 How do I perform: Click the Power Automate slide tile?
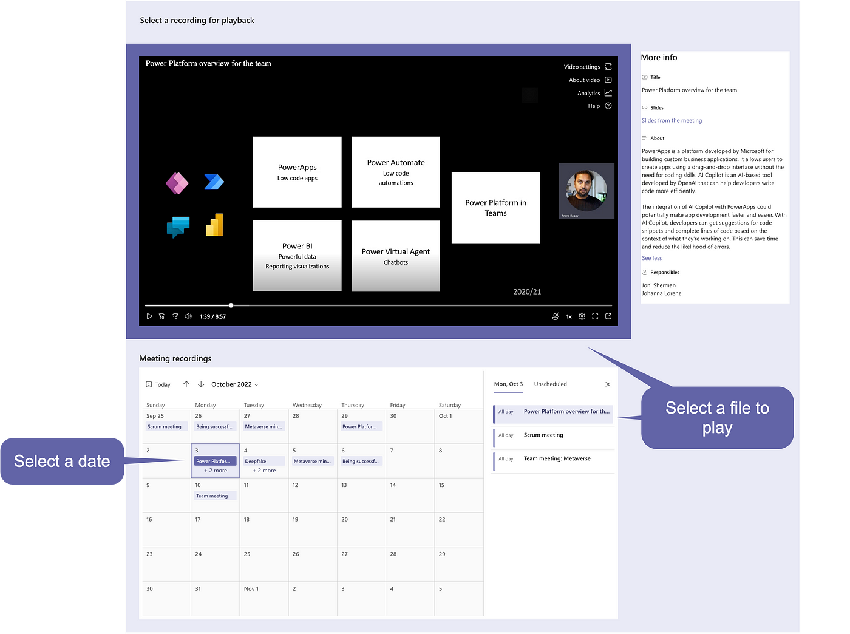pyautogui.click(x=396, y=172)
